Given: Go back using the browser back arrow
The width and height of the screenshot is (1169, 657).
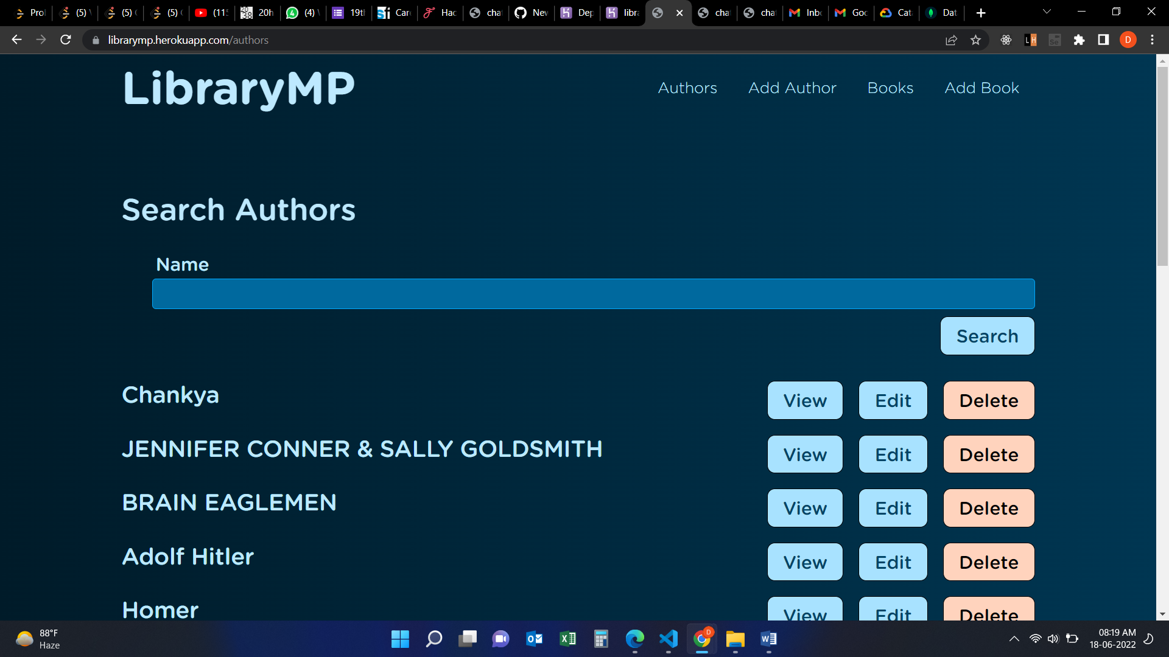Looking at the screenshot, I should click(x=16, y=40).
